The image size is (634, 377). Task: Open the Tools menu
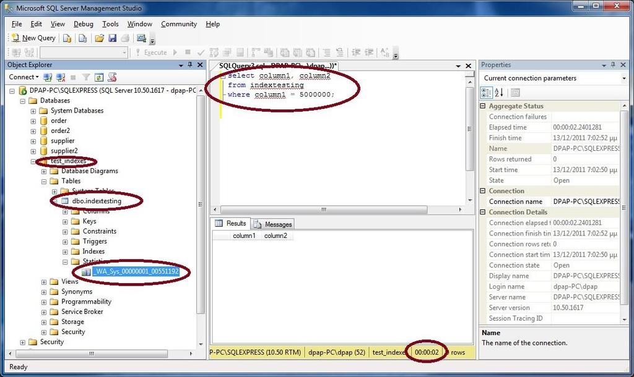coord(110,24)
